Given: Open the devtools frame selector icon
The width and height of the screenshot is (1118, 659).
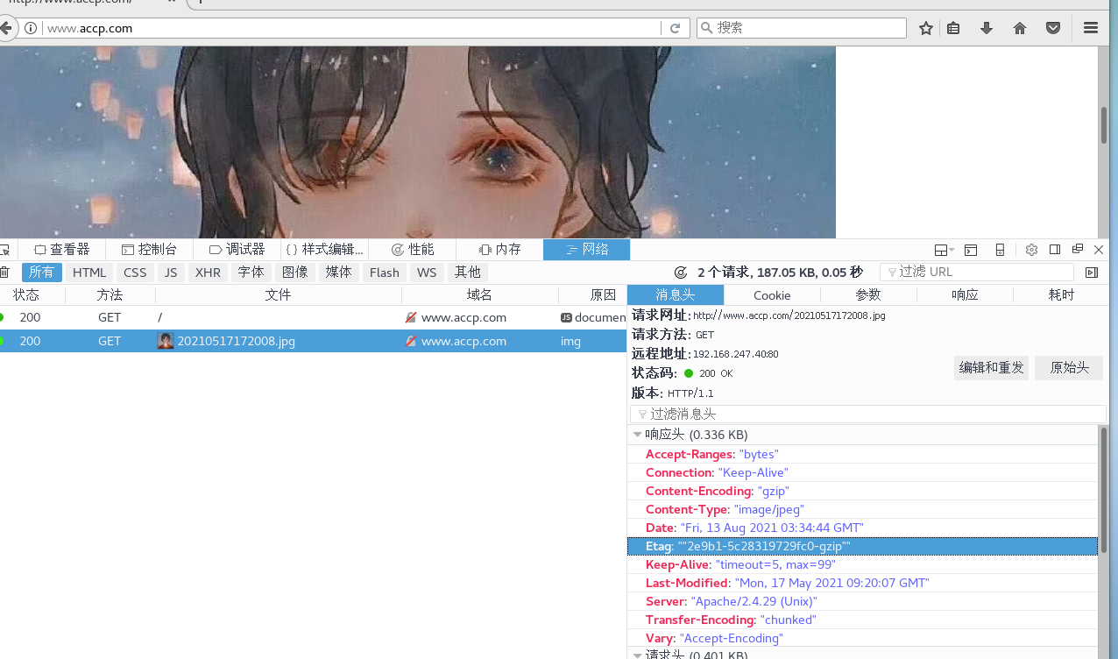Looking at the screenshot, I should pyautogui.click(x=944, y=250).
